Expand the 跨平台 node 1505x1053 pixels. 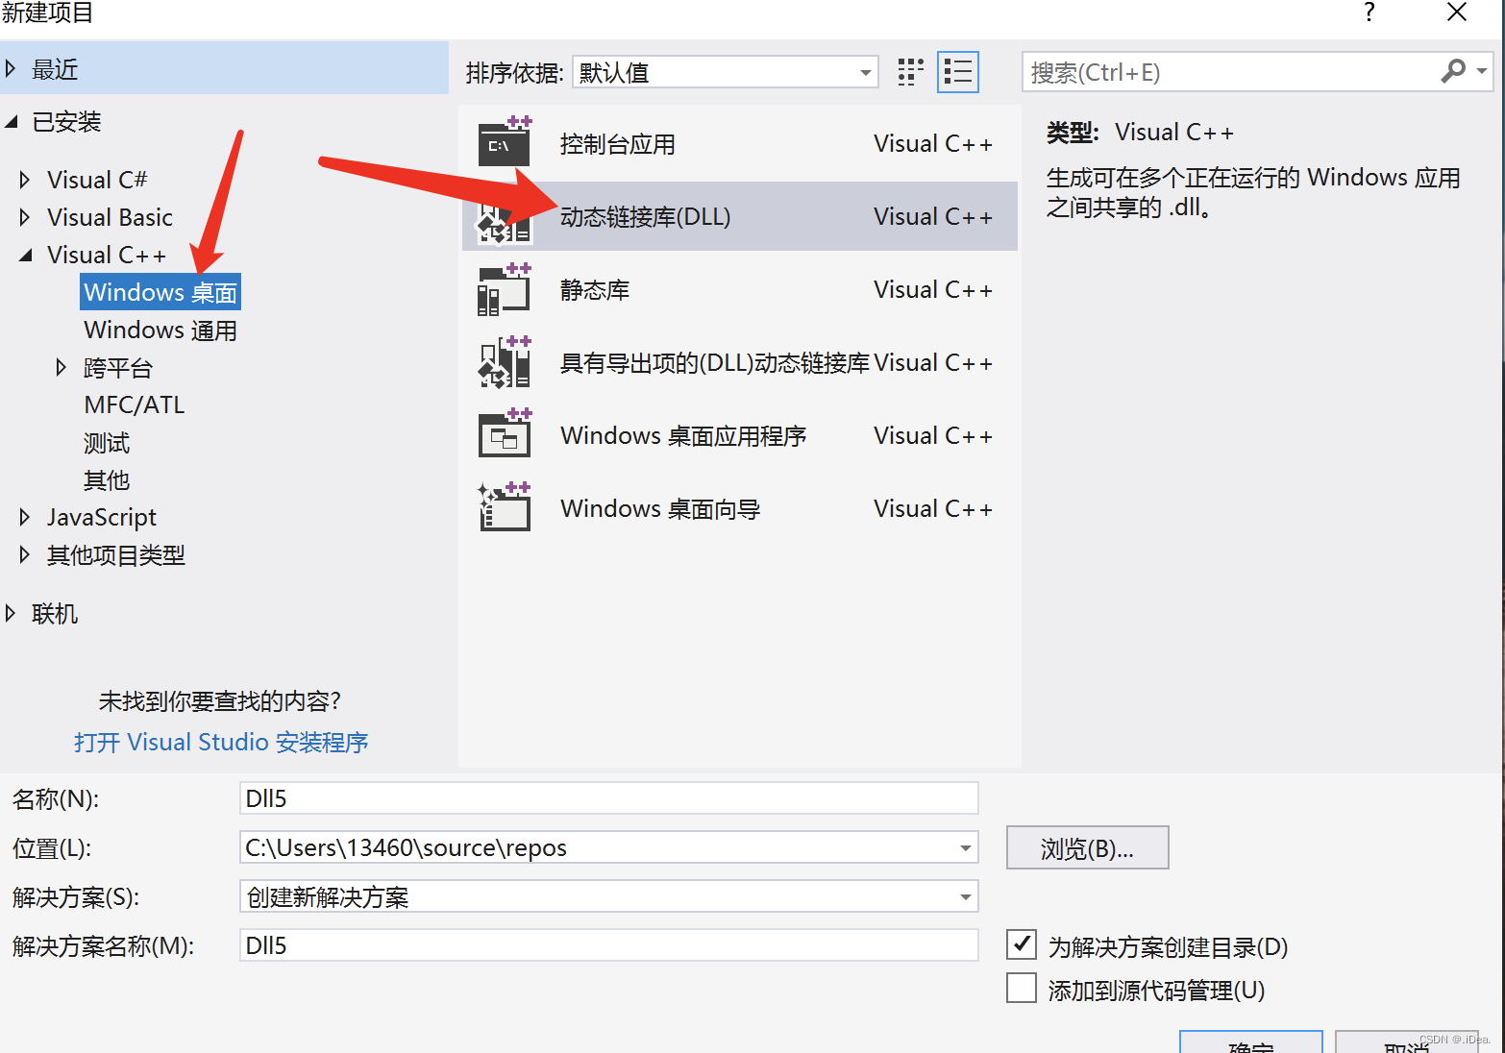pyautogui.click(x=62, y=367)
